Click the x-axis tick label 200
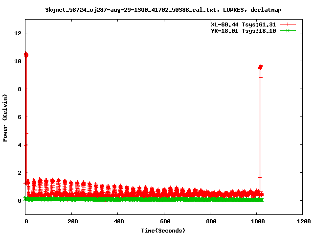313x235 pixels. coord(73,221)
